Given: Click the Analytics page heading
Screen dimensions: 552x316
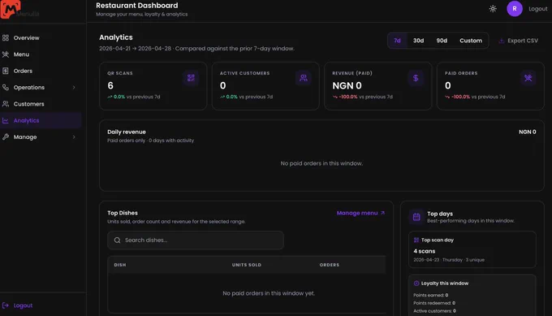Looking at the screenshot, I should (x=116, y=37).
